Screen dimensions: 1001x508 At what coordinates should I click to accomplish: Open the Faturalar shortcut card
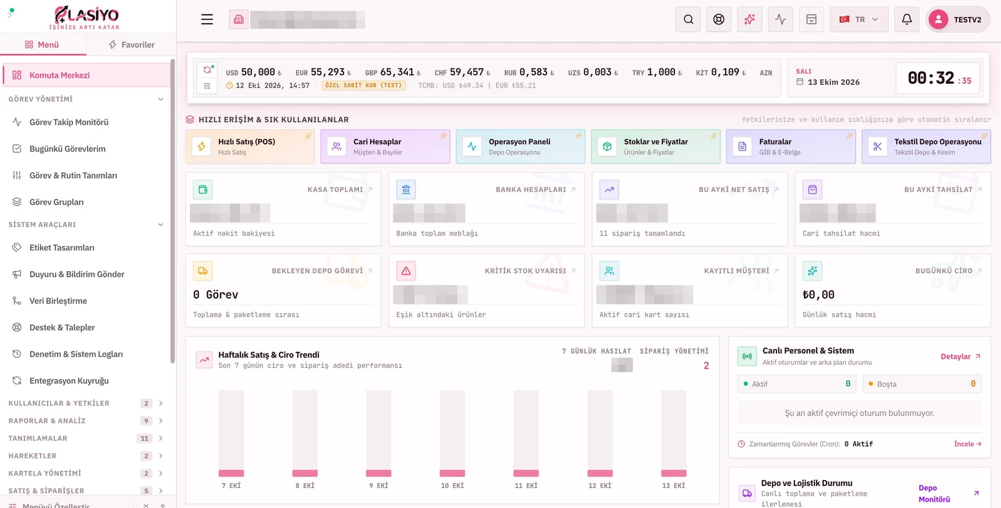point(791,147)
